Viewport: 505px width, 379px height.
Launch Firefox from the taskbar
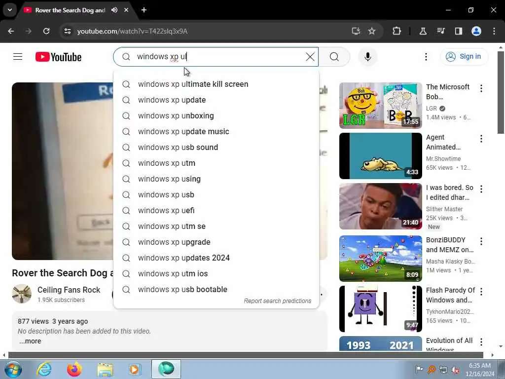[74, 369]
